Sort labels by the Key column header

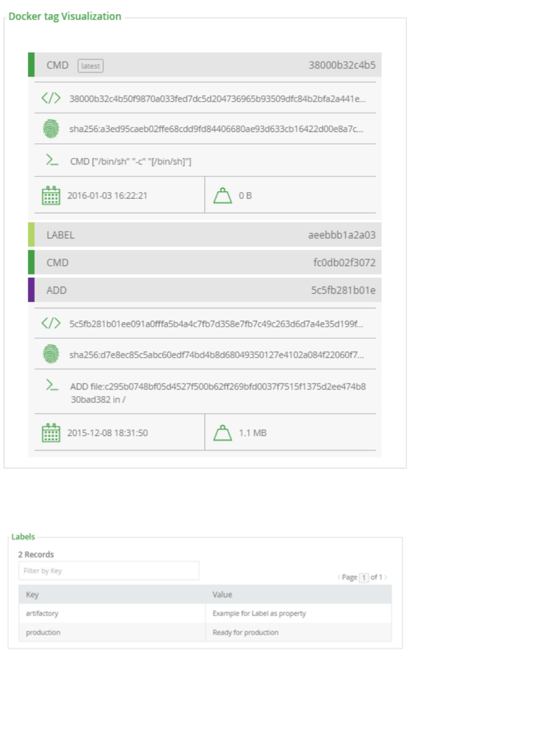tap(32, 595)
